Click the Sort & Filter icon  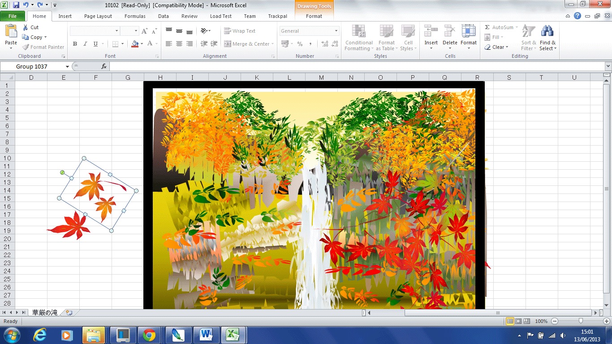click(x=529, y=31)
